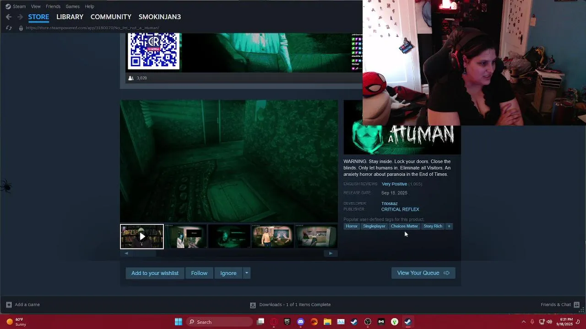586x329 pixels.
Task: Play the trailer video thumbnail
Action: click(142, 236)
